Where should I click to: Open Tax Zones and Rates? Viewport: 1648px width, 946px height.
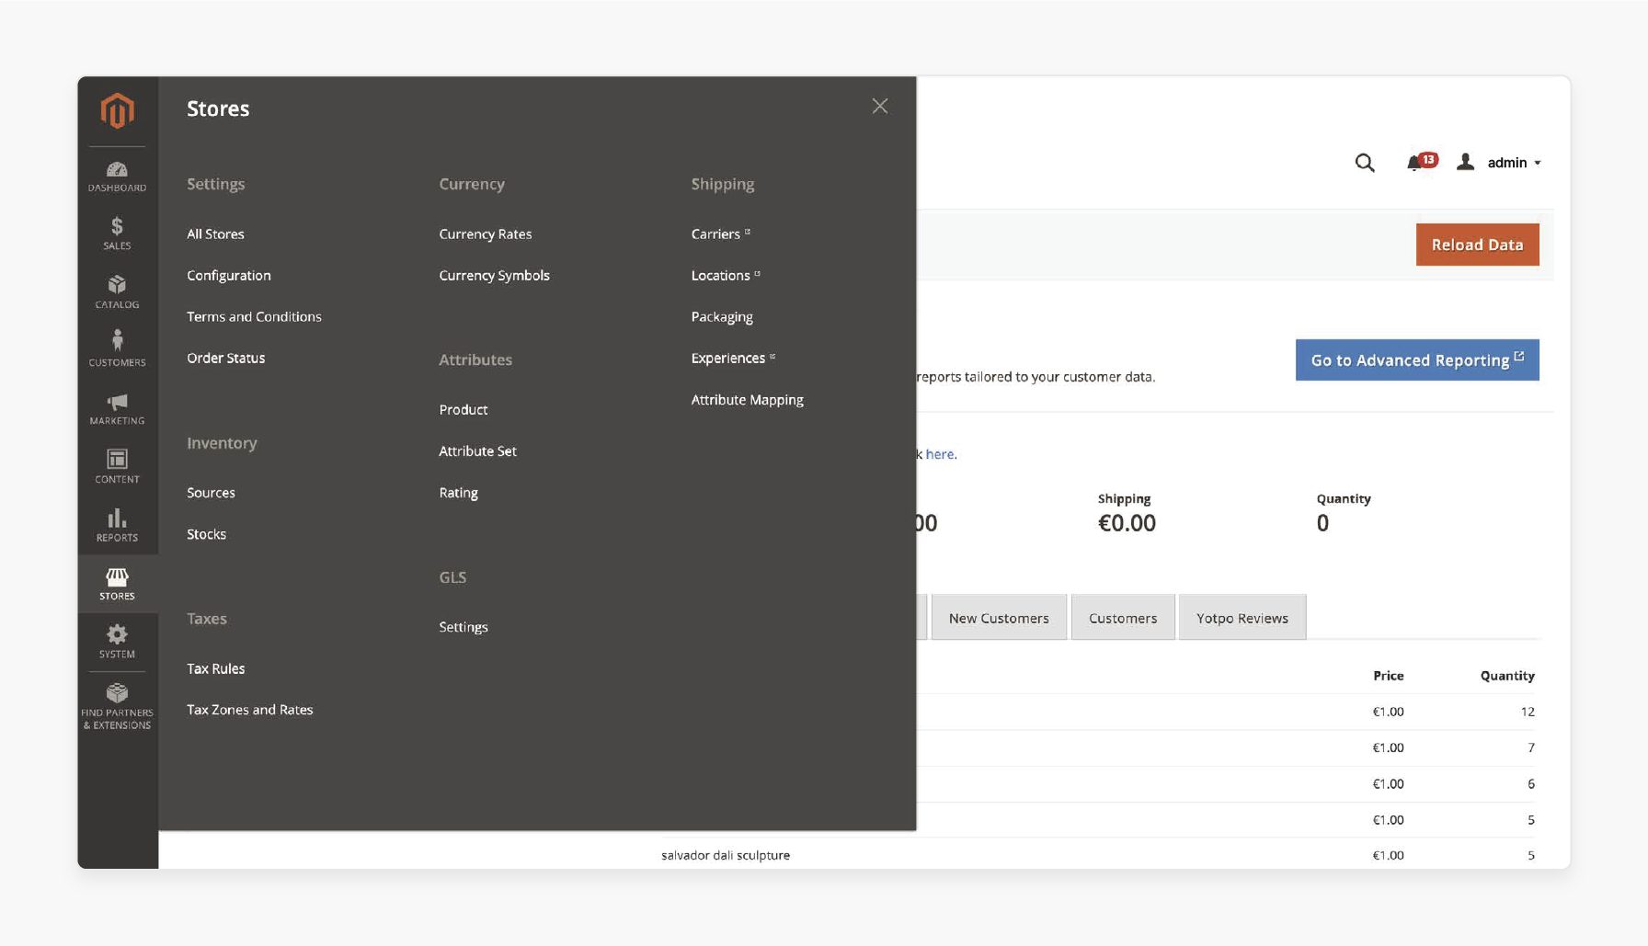249,710
